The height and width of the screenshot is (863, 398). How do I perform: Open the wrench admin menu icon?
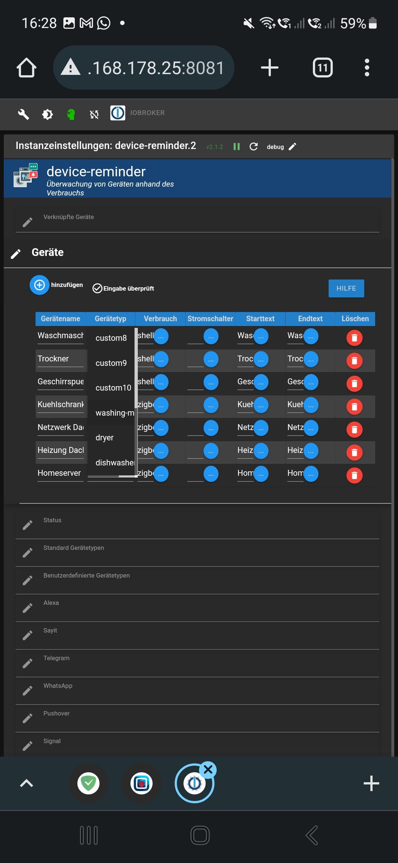coord(24,114)
